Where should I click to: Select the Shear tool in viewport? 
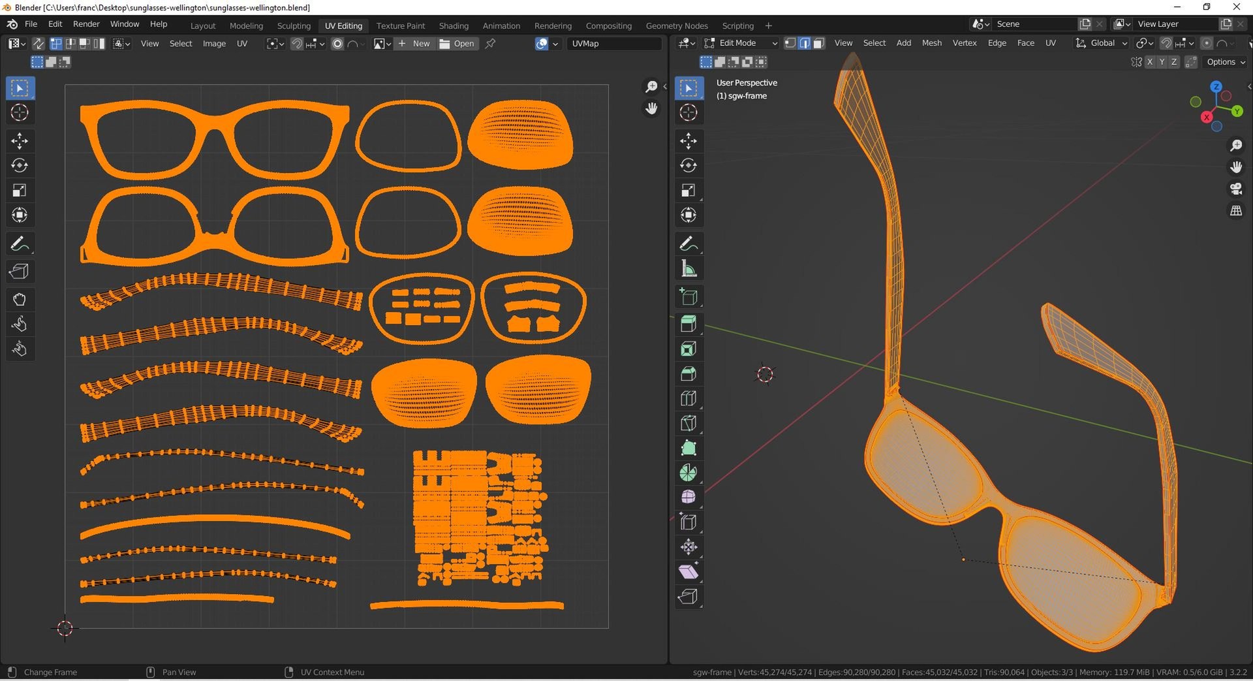click(x=688, y=572)
